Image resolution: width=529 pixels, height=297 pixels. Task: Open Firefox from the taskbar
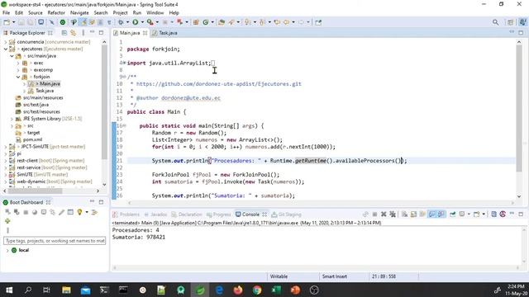pos(238,290)
